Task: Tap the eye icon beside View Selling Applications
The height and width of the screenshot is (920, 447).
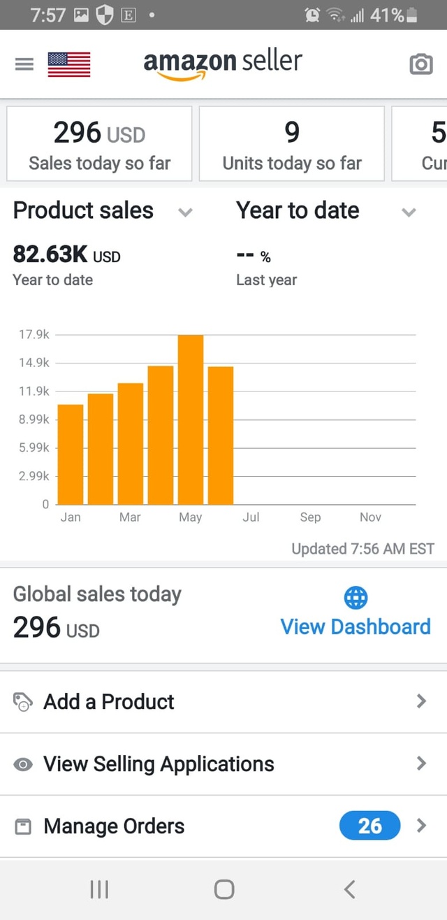Action: [23, 765]
